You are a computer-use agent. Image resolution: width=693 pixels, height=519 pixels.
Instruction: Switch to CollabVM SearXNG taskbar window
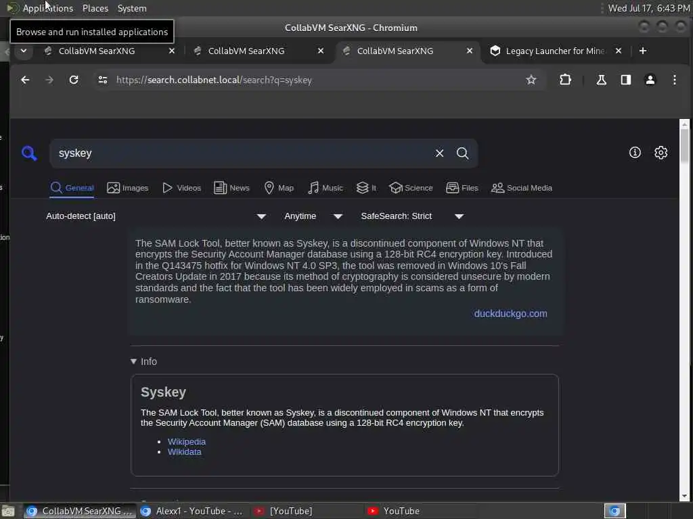point(80,511)
